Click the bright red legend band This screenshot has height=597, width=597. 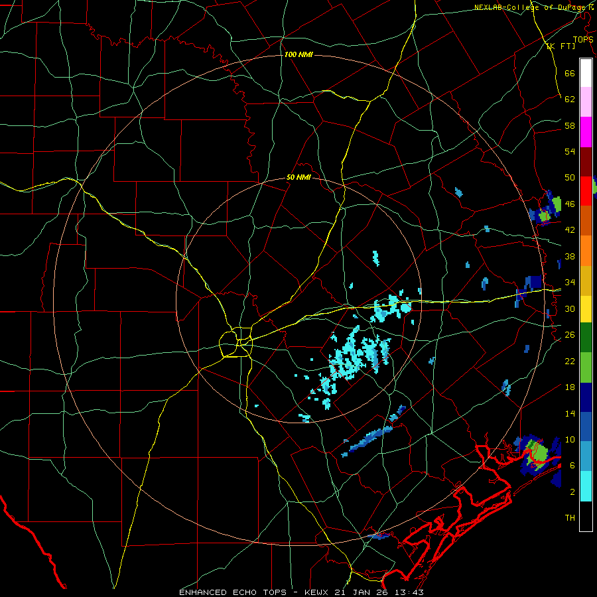point(586,191)
